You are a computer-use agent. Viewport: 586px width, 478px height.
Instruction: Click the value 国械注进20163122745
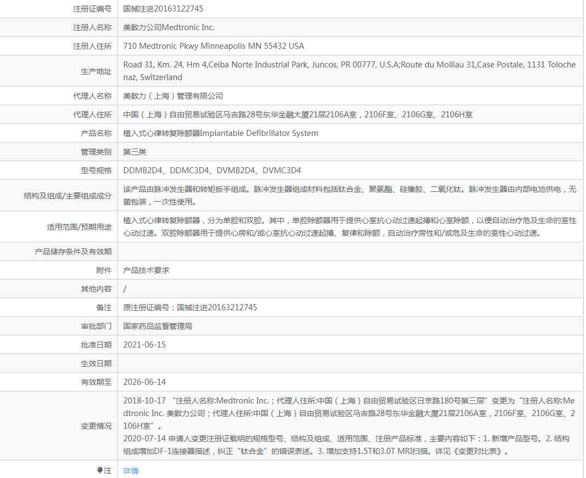click(x=164, y=9)
